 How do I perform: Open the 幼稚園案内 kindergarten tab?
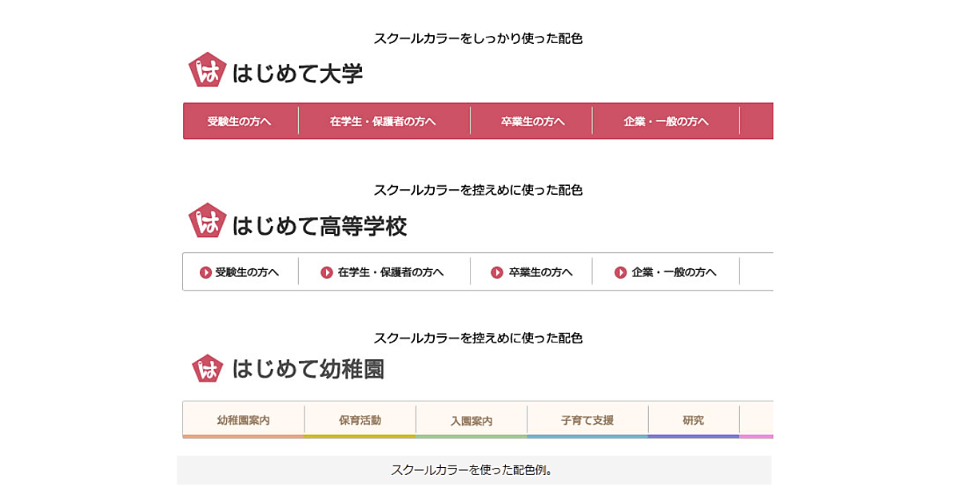pyautogui.click(x=243, y=420)
